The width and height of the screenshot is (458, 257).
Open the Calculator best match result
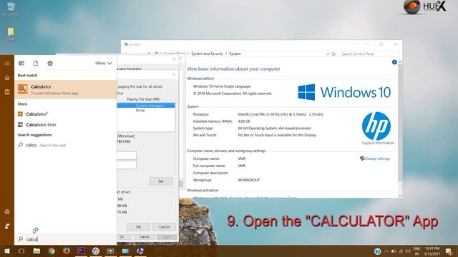point(65,89)
